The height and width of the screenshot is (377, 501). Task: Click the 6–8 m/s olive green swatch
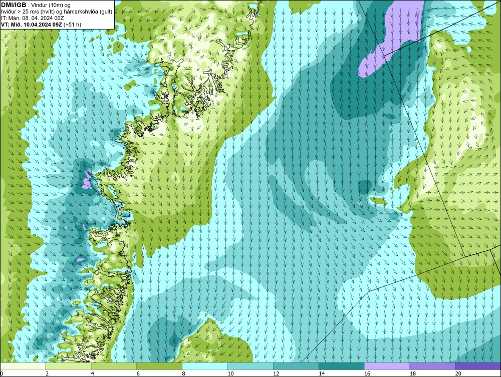click(159, 366)
